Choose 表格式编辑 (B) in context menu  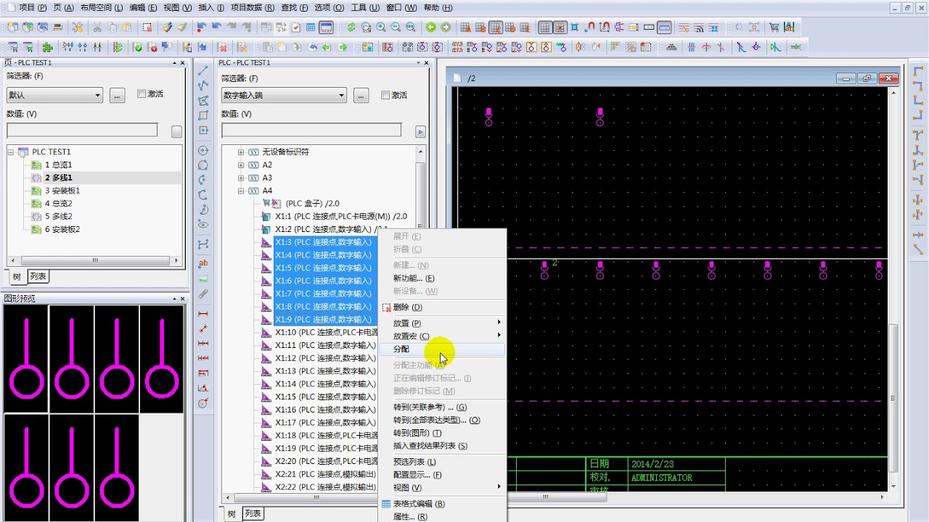[441, 504]
